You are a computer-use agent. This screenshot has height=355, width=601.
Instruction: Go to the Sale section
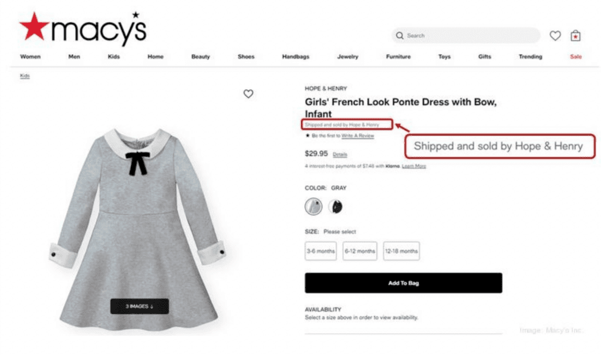(576, 57)
